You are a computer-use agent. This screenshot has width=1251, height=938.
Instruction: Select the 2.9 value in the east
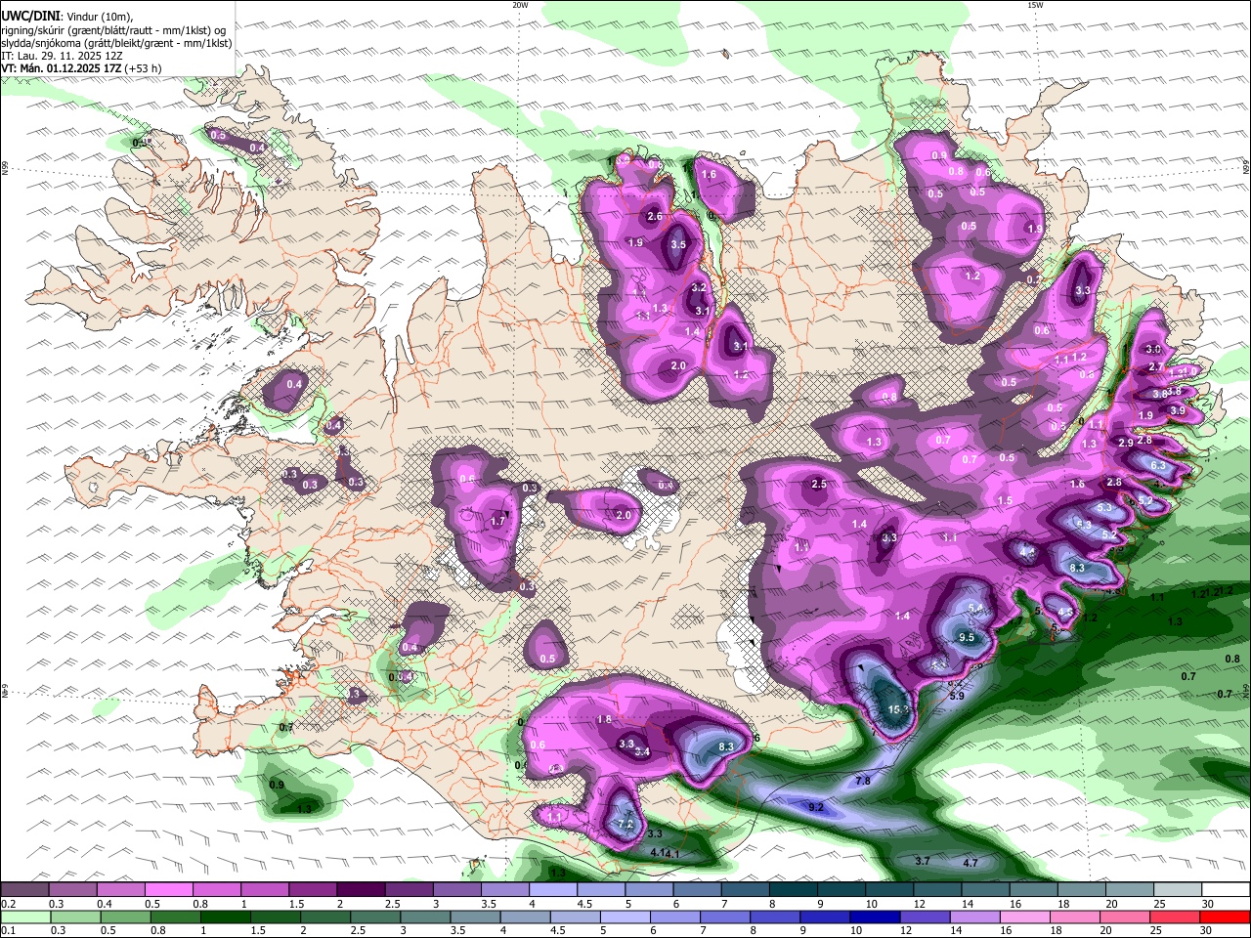pos(1125,444)
